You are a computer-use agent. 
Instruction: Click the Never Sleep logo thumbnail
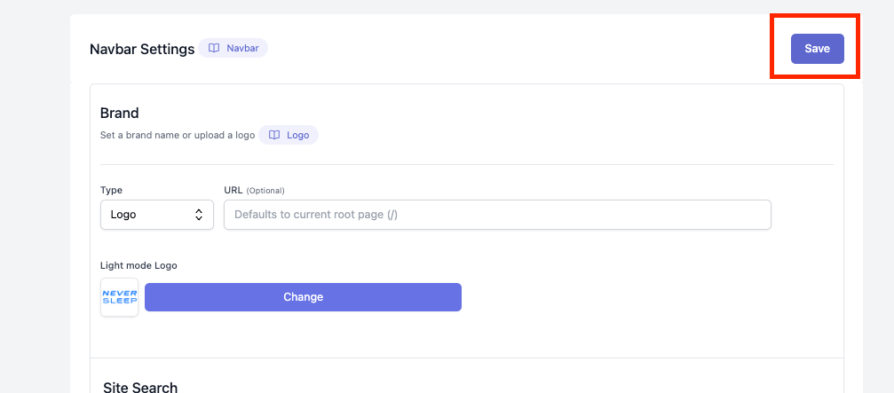119,297
